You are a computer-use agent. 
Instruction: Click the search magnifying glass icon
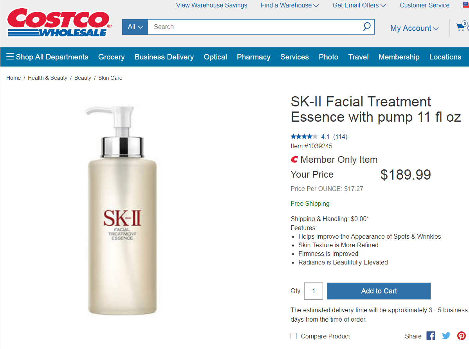point(366,27)
